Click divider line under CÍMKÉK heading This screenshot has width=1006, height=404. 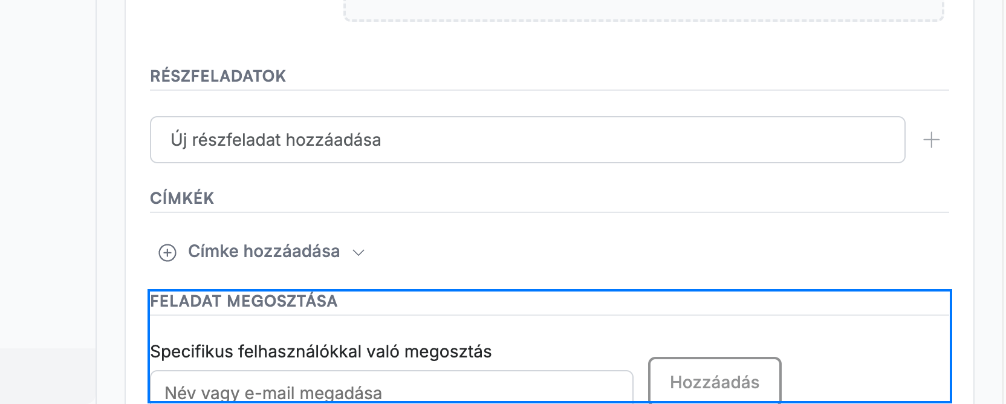(550, 212)
